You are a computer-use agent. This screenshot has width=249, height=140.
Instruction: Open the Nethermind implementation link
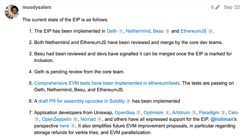pyautogui.click(x=138, y=31)
